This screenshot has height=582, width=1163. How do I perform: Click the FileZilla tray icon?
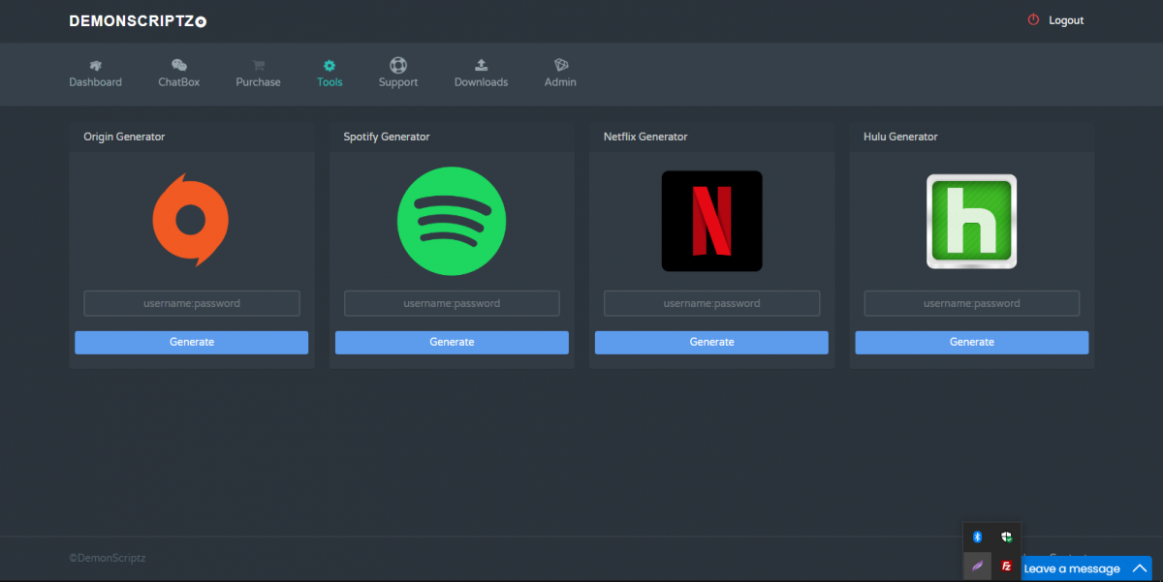pos(1007,566)
